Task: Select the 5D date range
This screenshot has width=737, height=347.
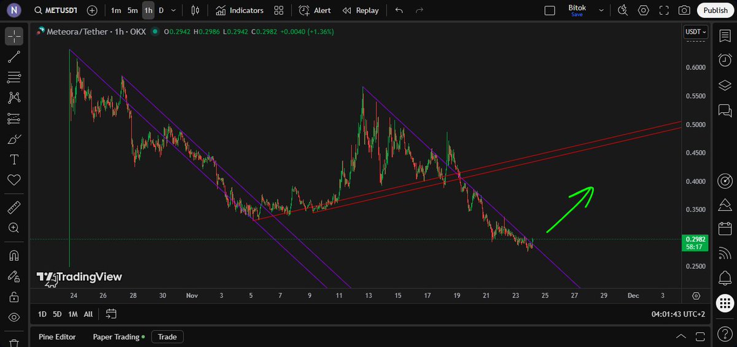Action: coord(57,314)
